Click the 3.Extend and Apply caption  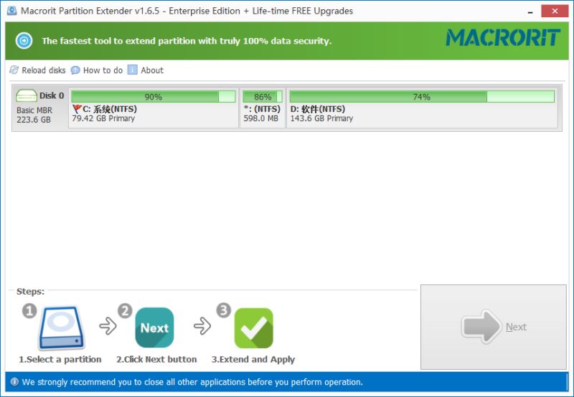253,359
